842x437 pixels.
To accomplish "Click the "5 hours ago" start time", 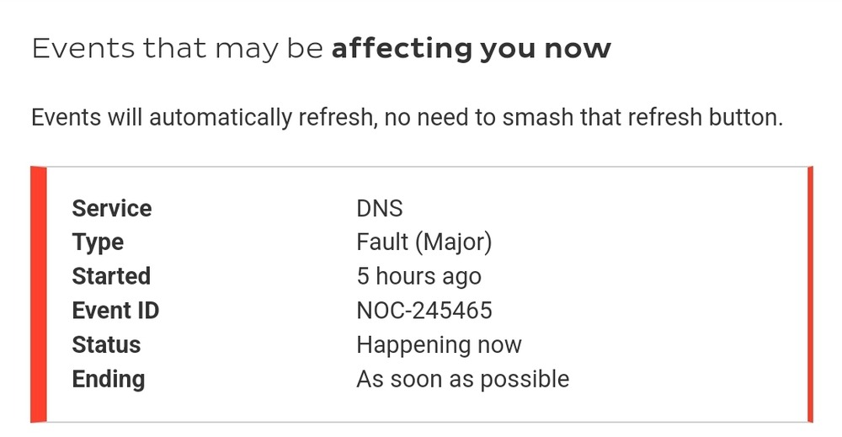I will [418, 276].
